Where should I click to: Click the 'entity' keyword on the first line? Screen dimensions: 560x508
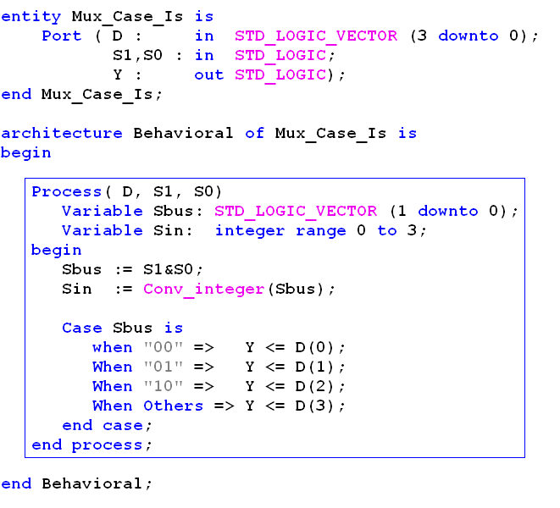click(x=31, y=16)
